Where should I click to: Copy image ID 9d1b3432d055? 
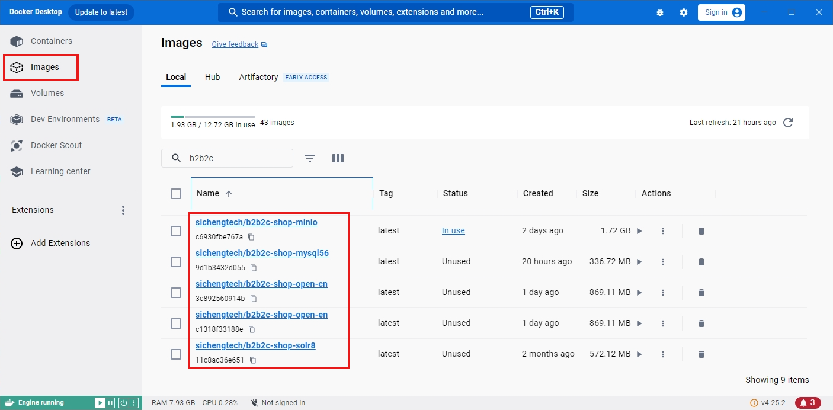(x=254, y=268)
